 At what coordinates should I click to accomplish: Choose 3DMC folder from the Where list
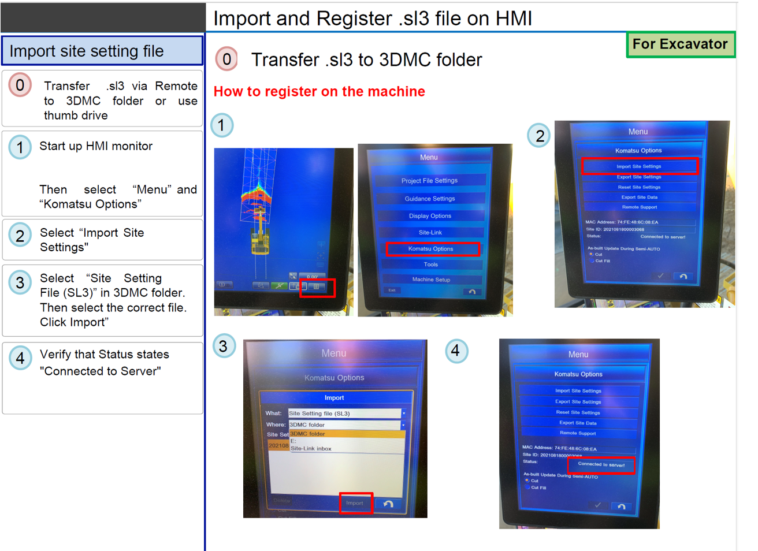[x=347, y=434]
